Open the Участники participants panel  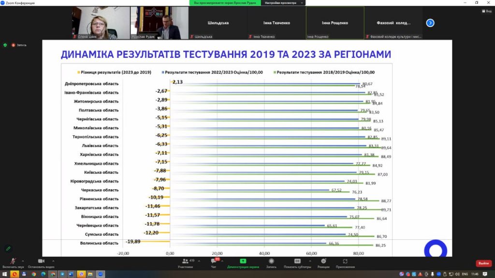(185, 261)
